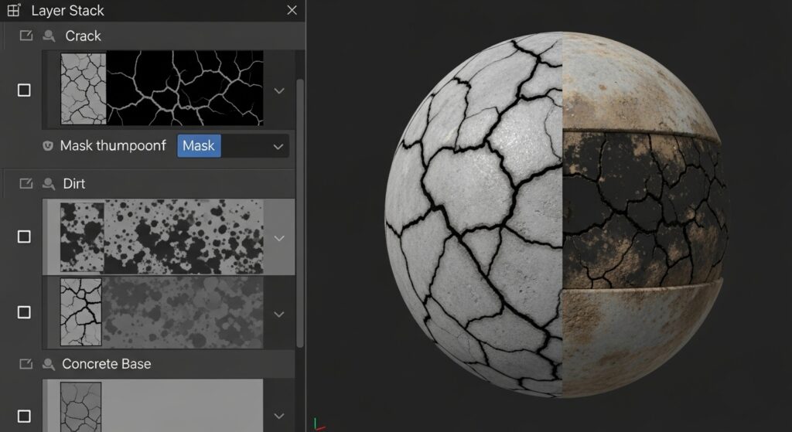Enable the first Dirt layer checkbox
The width and height of the screenshot is (792, 432).
[x=24, y=236]
